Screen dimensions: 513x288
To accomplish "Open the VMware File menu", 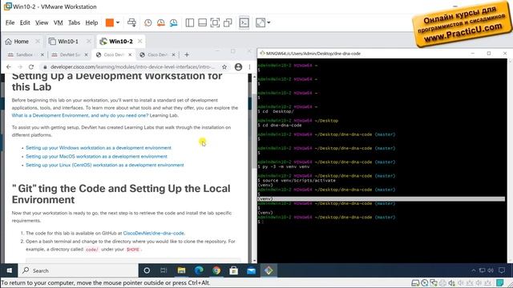I will [10, 22].
